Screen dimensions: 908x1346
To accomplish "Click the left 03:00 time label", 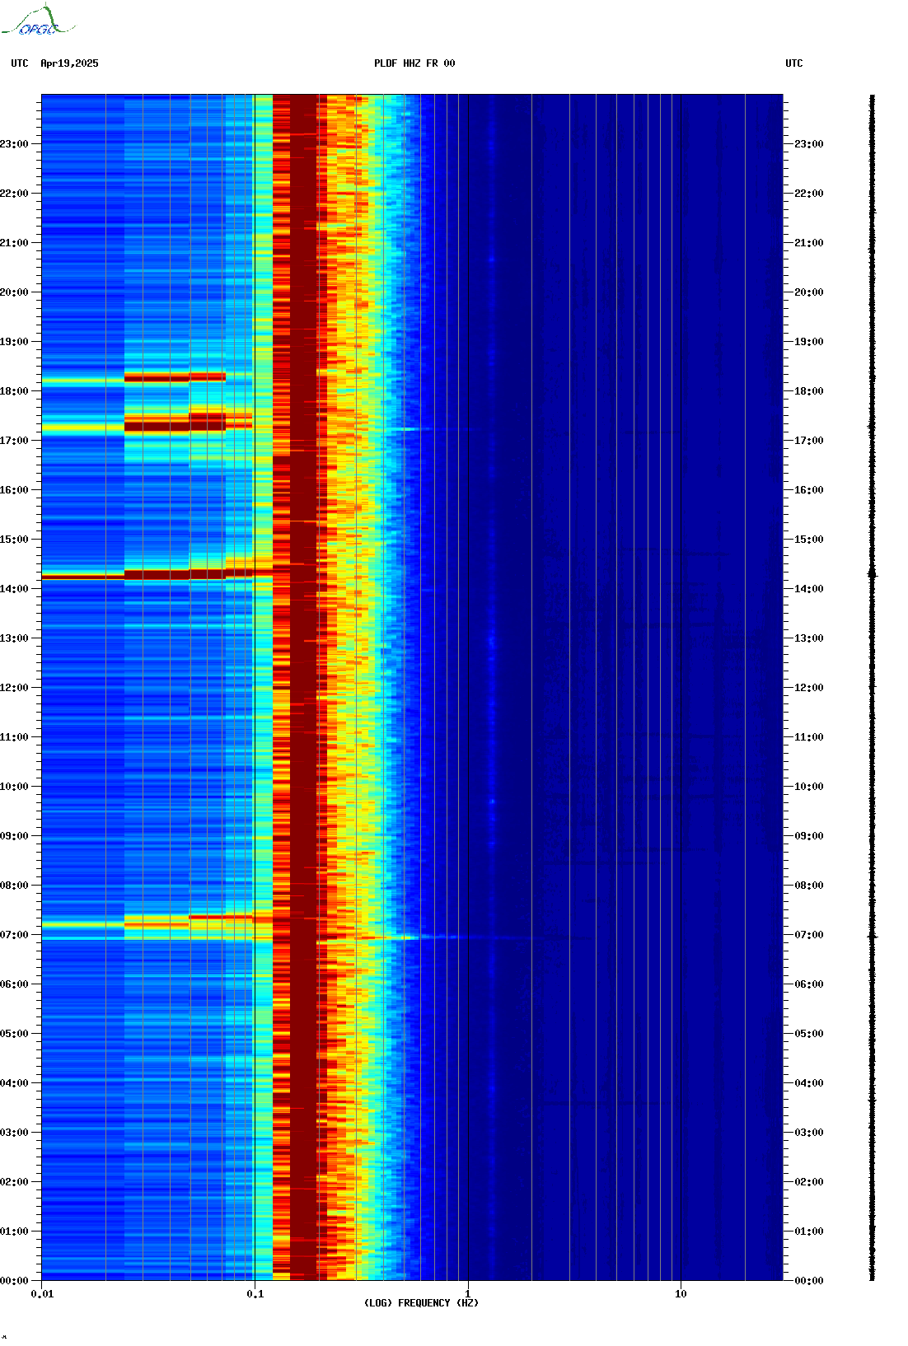I will 14,1133.
